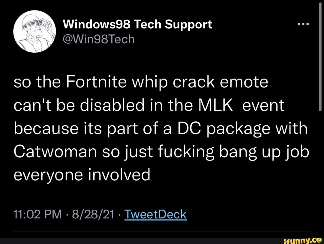Click the Windows98 Tech Support profile picture

pyautogui.click(x=34, y=31)
